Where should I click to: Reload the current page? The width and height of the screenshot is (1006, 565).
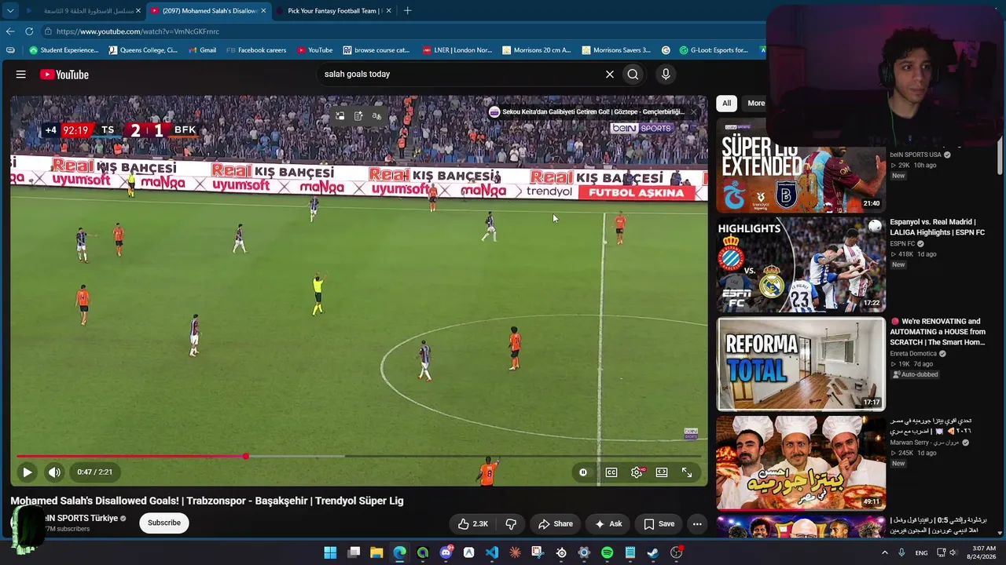(29, 31)
